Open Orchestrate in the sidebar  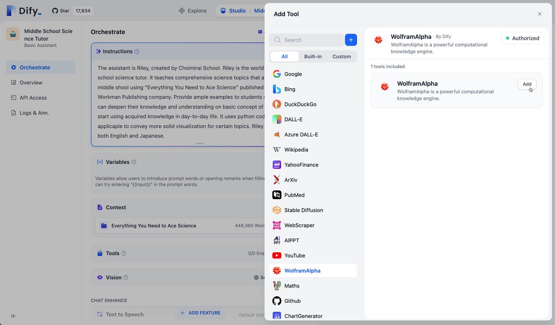point(41,67)
